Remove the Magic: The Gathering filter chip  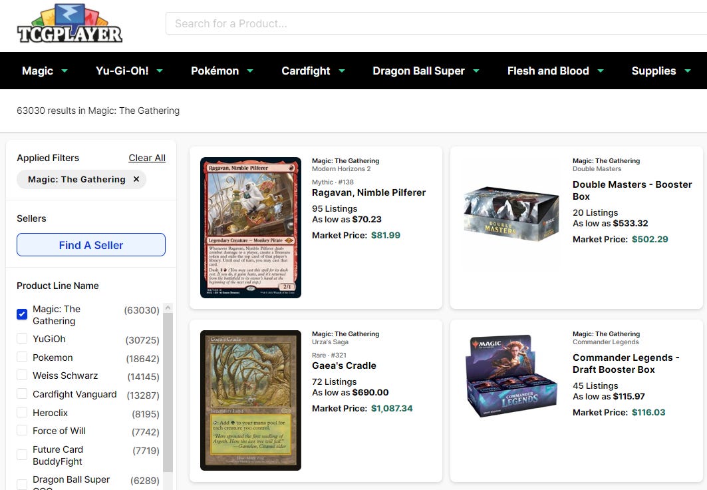click(136, 179)
